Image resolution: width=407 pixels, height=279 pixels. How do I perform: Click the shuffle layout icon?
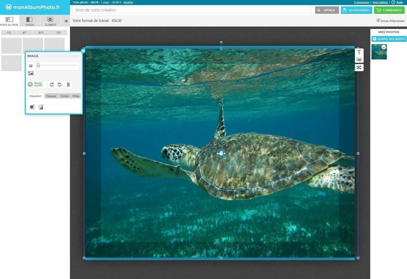[359, 67]
